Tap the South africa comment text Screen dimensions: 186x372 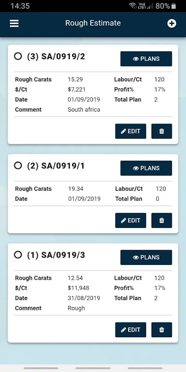[x=84, y=110]
